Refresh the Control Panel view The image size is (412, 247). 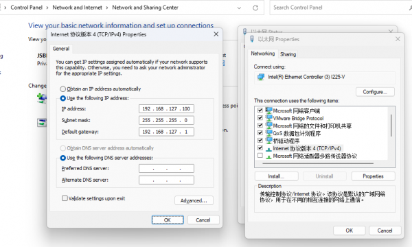click(x=255, y=8)
